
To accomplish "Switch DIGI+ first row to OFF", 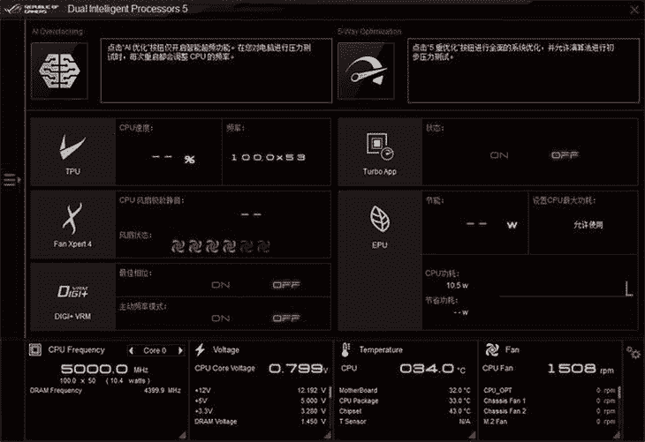I will (286, 285).
